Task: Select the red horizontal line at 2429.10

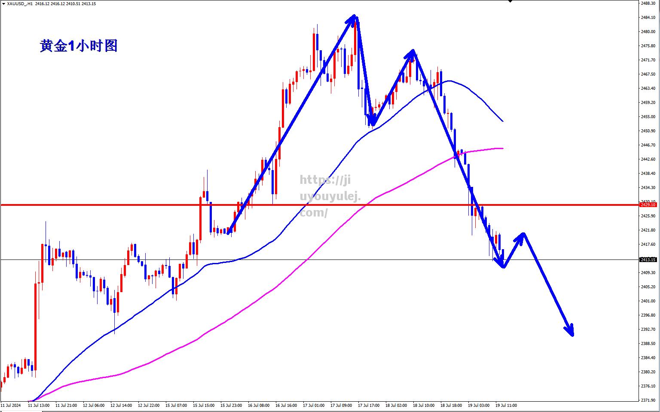Action: tap(319, 205)
